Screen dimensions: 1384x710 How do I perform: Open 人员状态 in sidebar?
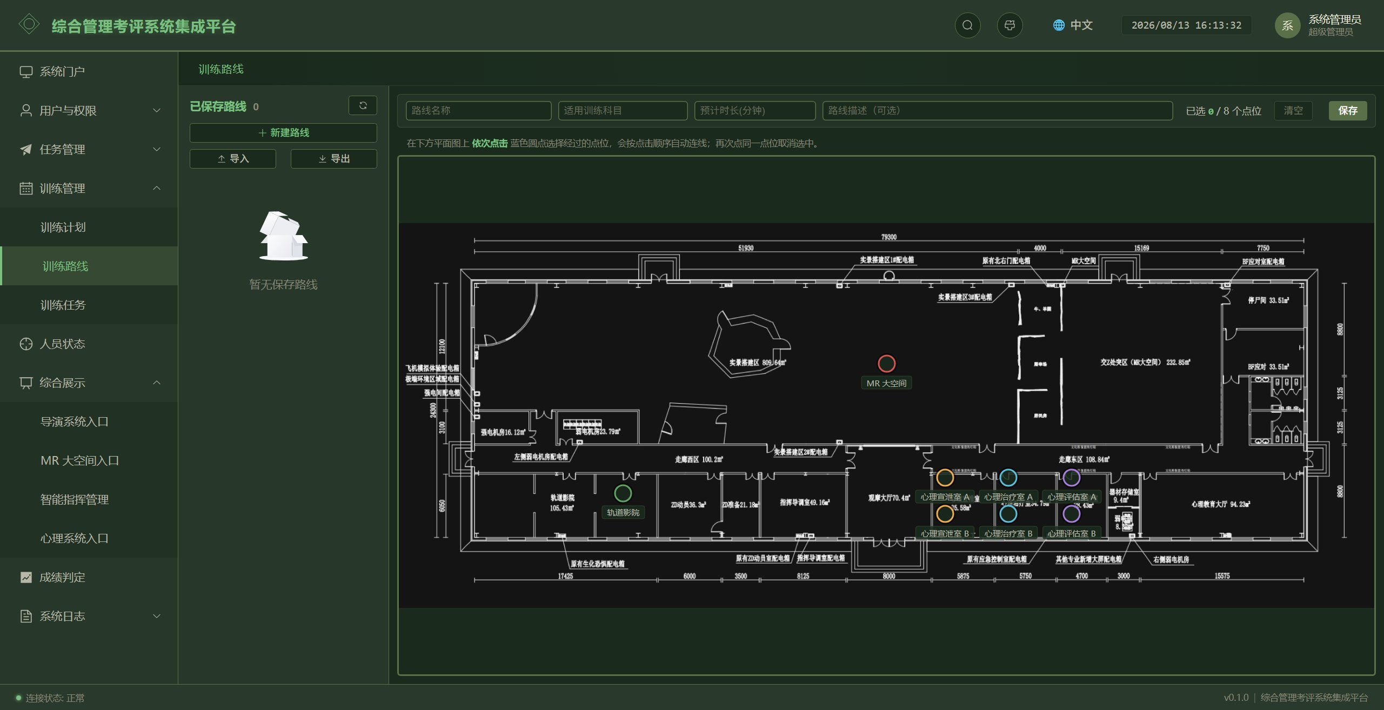coord(89,344)
